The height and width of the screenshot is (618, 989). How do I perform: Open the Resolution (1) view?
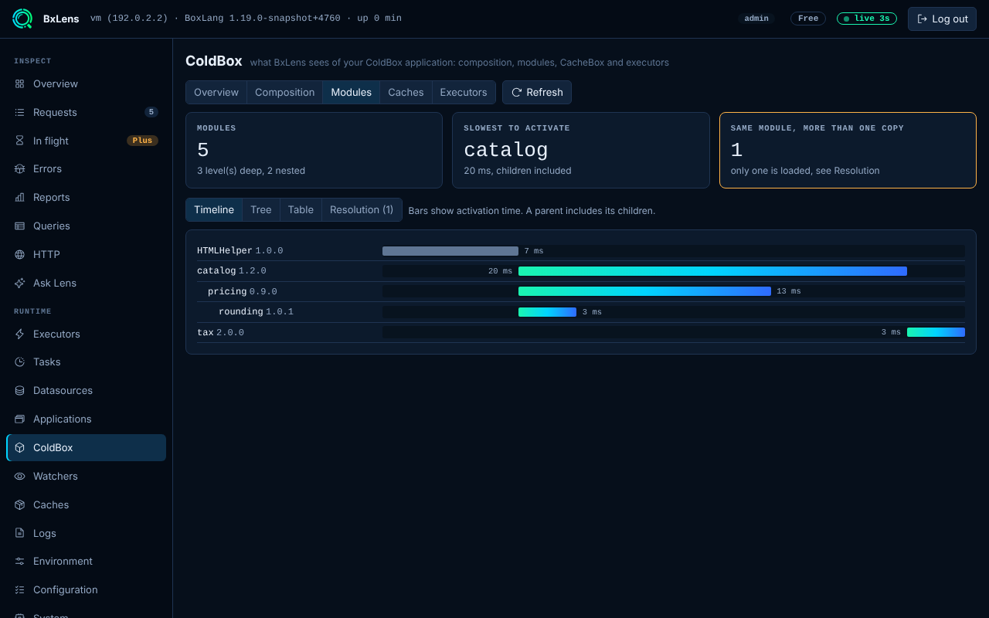(362, 209)
